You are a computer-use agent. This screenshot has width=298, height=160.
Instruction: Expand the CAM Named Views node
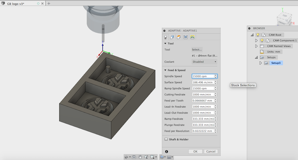tap(256, 46)
